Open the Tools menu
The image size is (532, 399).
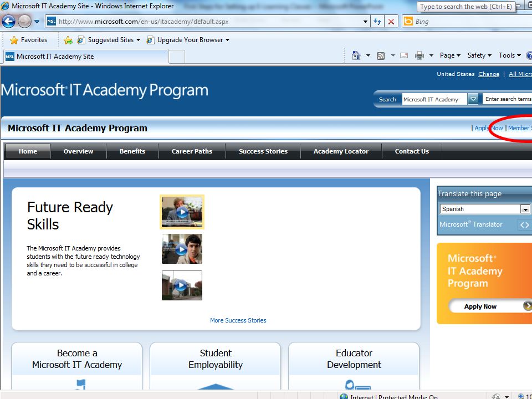509,55
